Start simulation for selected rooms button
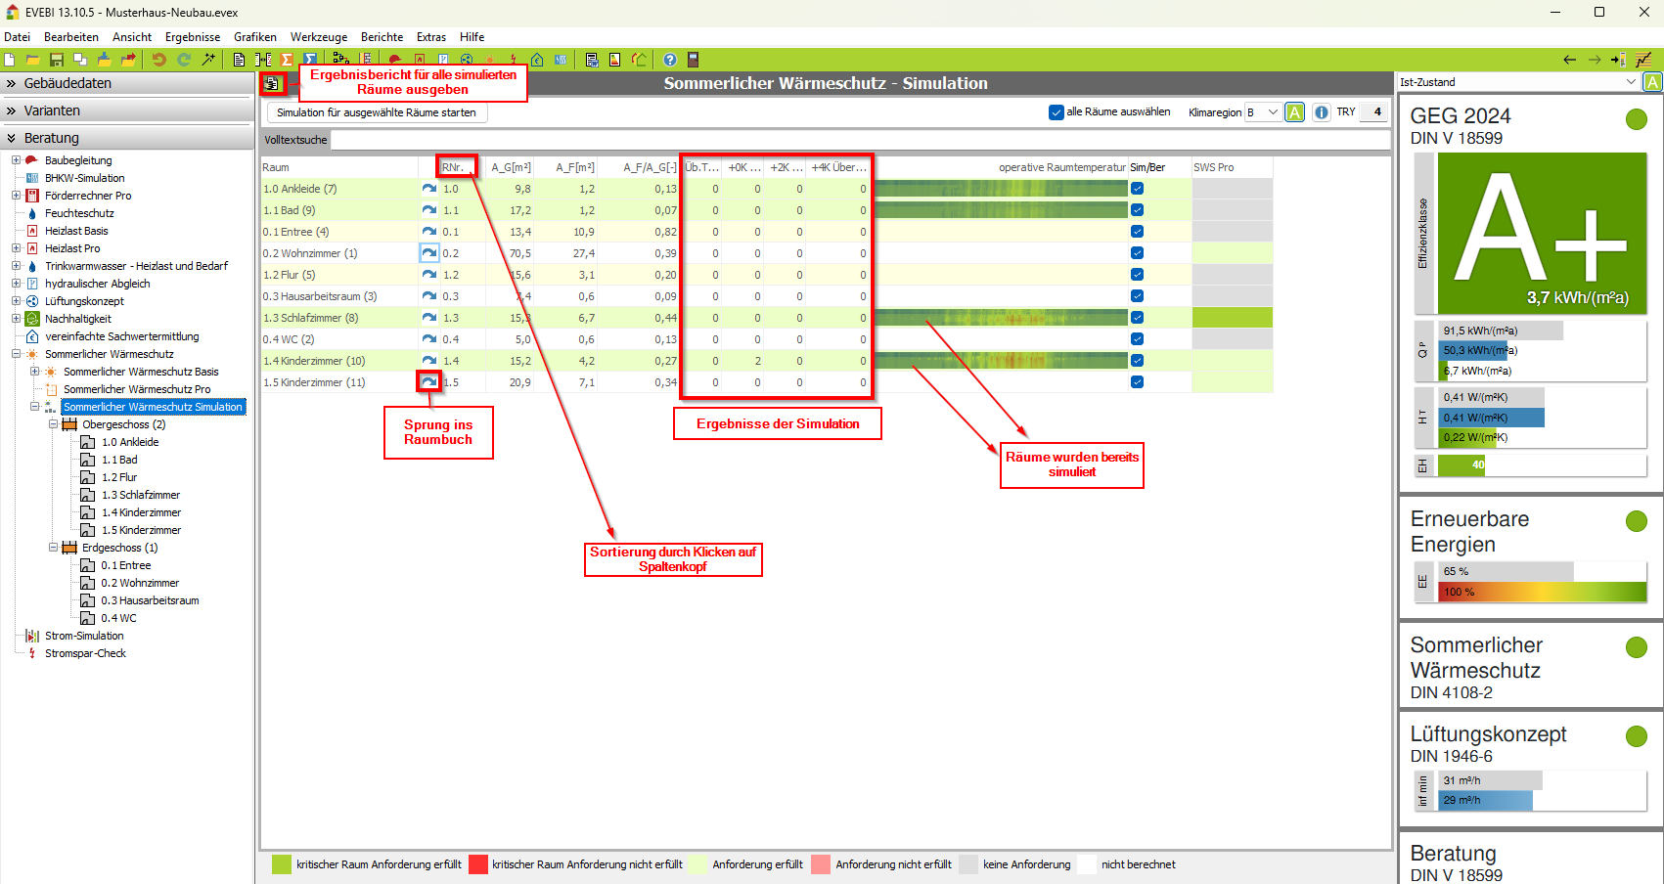This screenshot has width=1664, height=884. coord(377,112)
